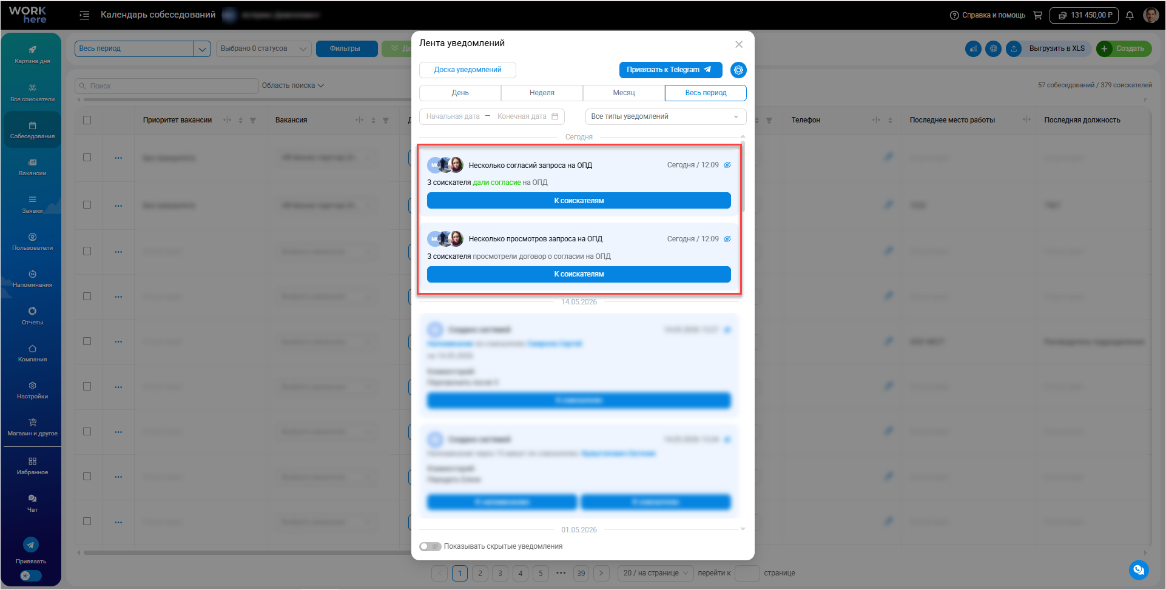This screenshot has height=590, width=1166.
Task: Select the Весь период tab in notifications
Action: click(x=706, y=93)
